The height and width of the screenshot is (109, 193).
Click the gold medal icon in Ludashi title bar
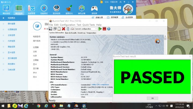(102, 2)
